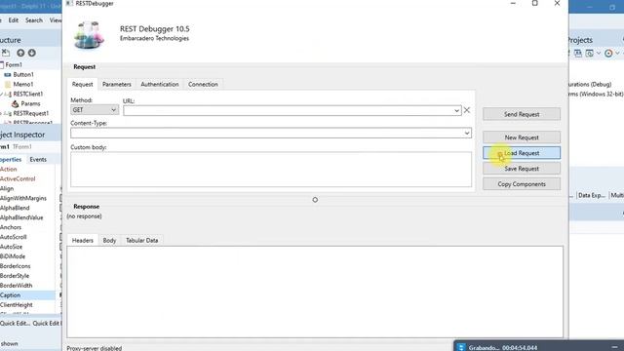Expand the Content-Type combo box

(x=467, y=133)
